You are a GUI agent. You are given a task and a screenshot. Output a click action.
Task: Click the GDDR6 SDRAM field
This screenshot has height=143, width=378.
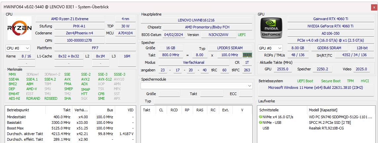tap(329, 48)
